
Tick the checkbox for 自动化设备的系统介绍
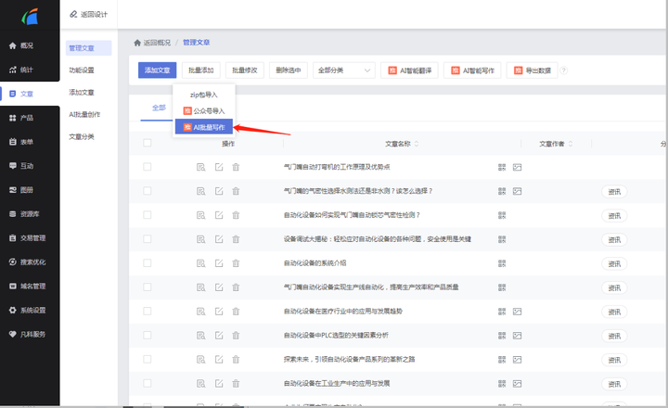point(147,262)
